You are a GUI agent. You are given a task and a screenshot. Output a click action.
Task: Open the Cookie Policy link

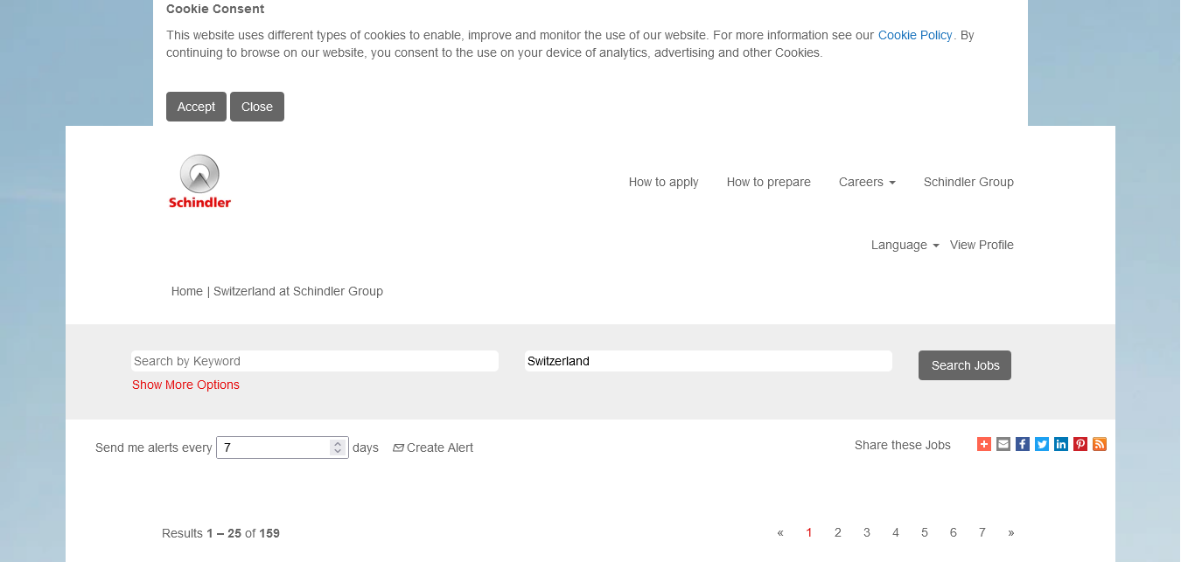tap(914, 35)
